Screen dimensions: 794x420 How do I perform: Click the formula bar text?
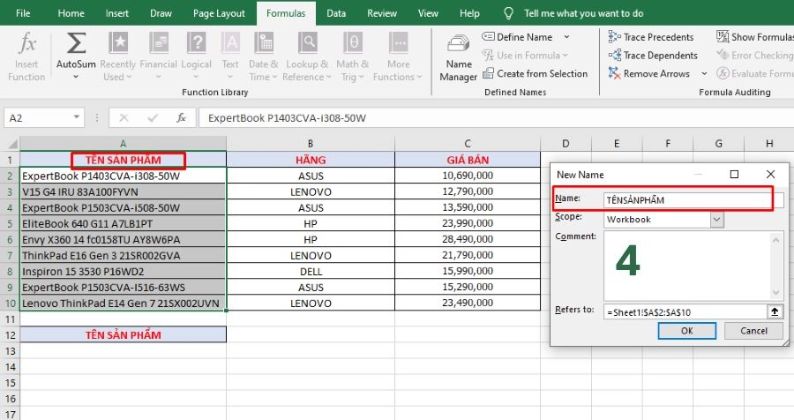[287, 118]
